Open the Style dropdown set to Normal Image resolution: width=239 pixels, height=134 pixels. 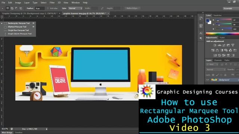pos(75,8)
